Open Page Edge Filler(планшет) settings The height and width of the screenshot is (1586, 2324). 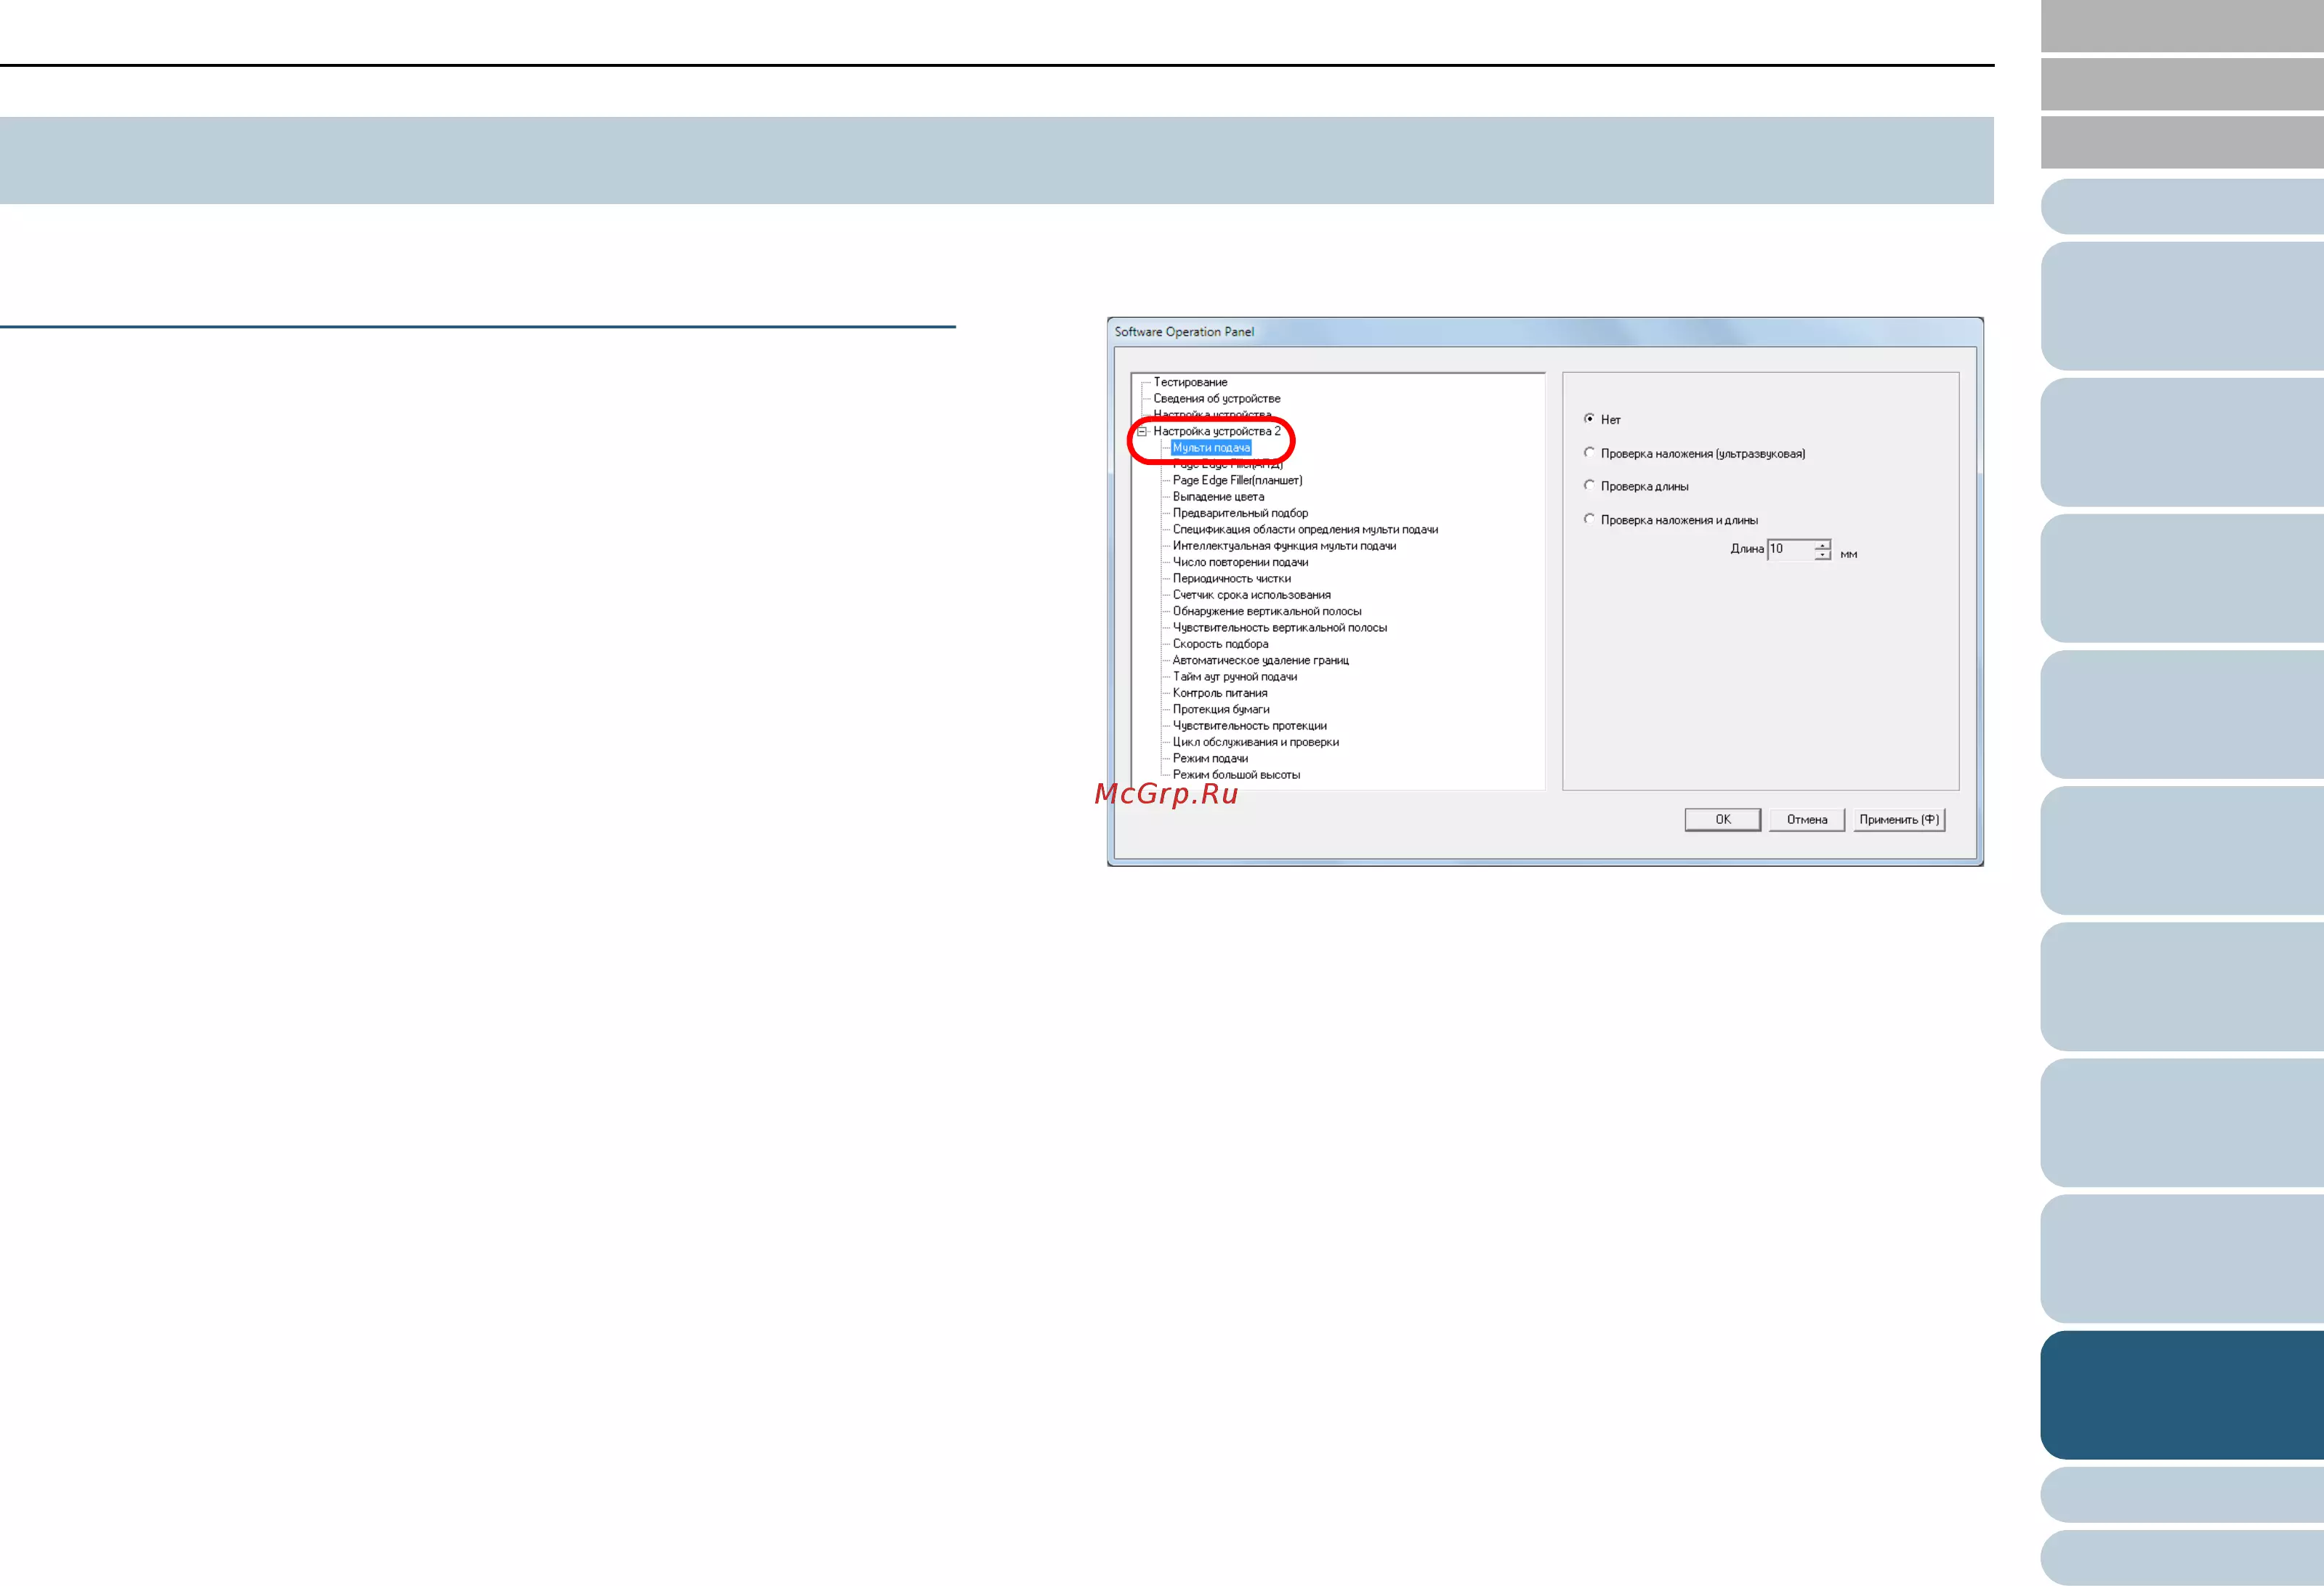click(1237, 481)
